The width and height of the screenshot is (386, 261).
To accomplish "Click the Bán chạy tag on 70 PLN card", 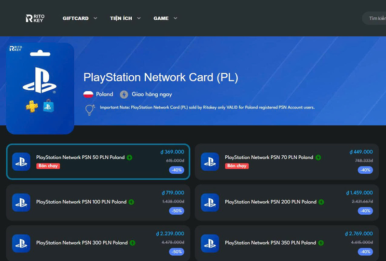I will [x=236, y=166].
